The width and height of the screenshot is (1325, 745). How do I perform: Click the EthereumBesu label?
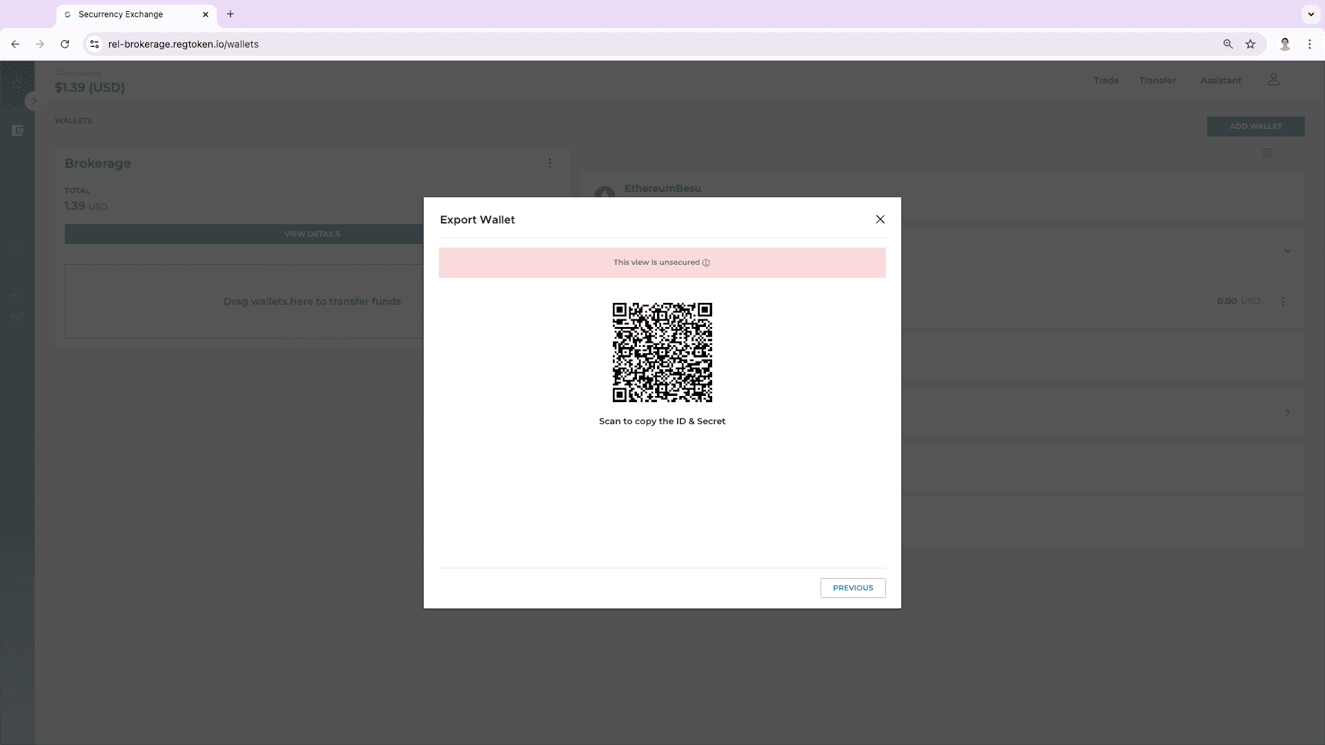click(x=662, y=188)
